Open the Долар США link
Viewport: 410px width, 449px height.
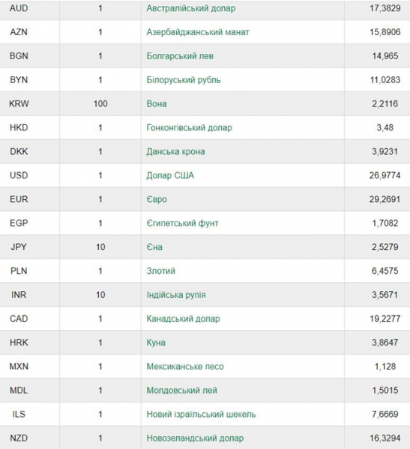click(170, 175)
